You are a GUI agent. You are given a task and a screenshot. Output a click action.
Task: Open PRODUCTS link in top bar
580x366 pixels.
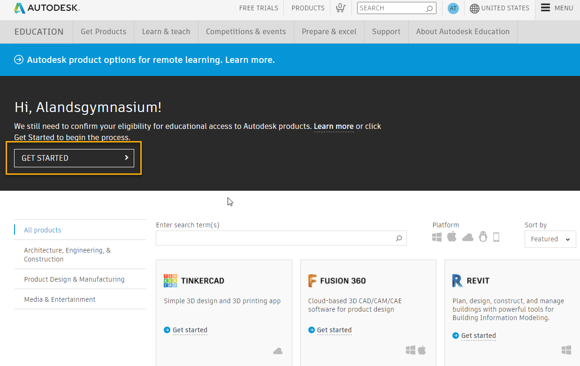(x=308, y=8)
